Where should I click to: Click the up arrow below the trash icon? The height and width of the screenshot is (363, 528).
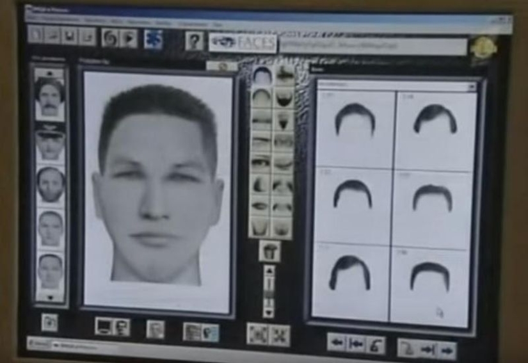pyautogui.click(x=269, y=271)
